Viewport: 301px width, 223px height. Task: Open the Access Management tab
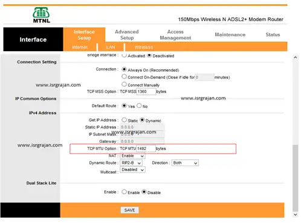pyautogui.click(x=175, y=35)
